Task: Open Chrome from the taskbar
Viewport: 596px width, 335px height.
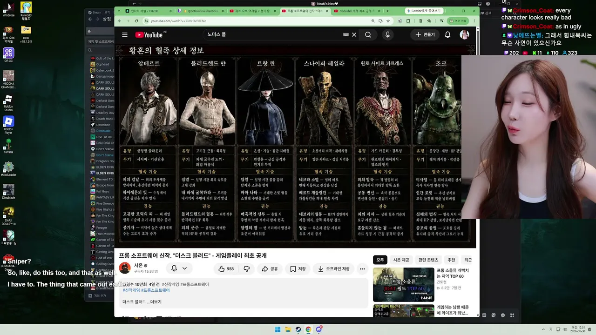Action: pos(308,329)
